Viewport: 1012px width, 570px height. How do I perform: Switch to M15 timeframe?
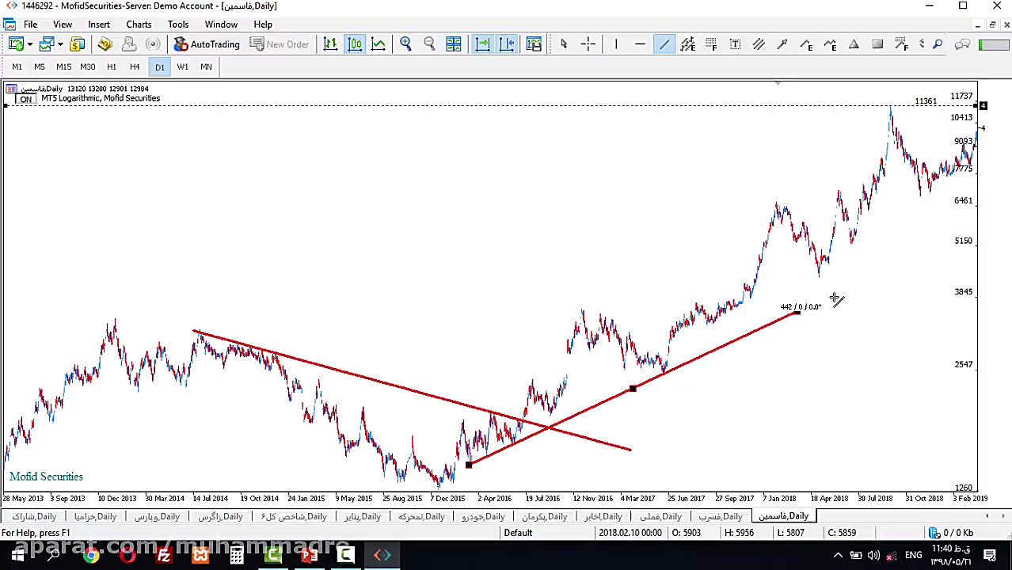pos(63,67)
